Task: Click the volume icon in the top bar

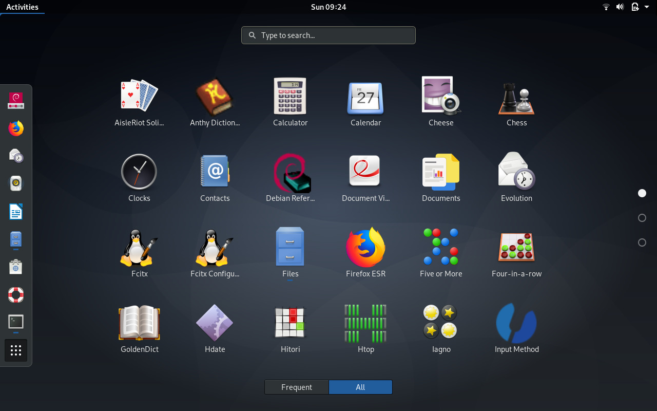Action: click(x=620, y=7)
